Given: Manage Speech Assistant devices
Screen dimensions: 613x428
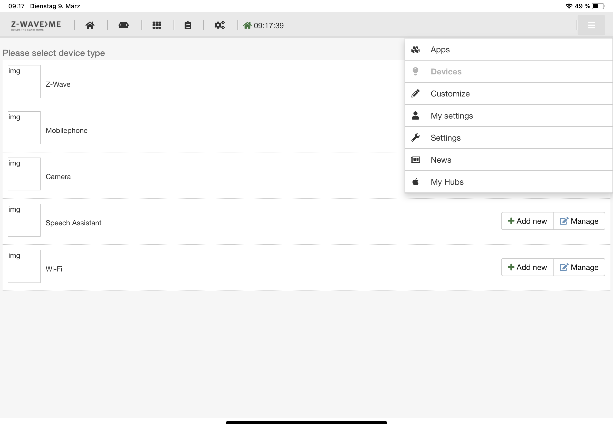Looking at the screenshot, I should point(579,221).
